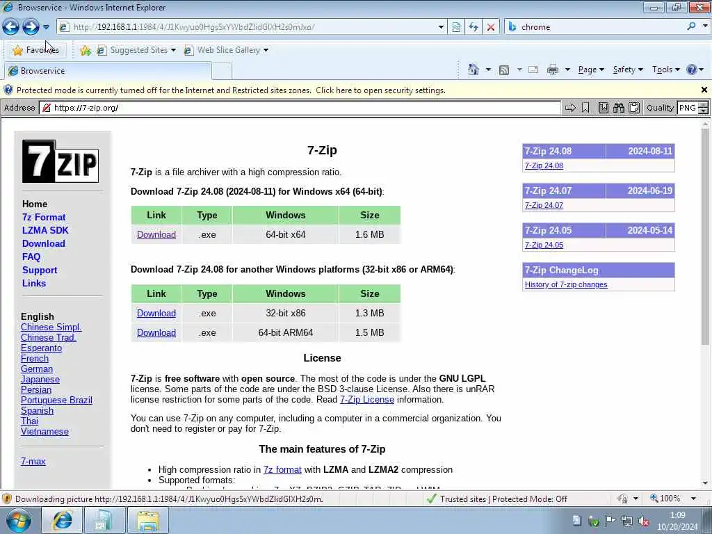Expand the IE address bar history dropdown
The image size is (712, 534).
(x=440, y=27)
